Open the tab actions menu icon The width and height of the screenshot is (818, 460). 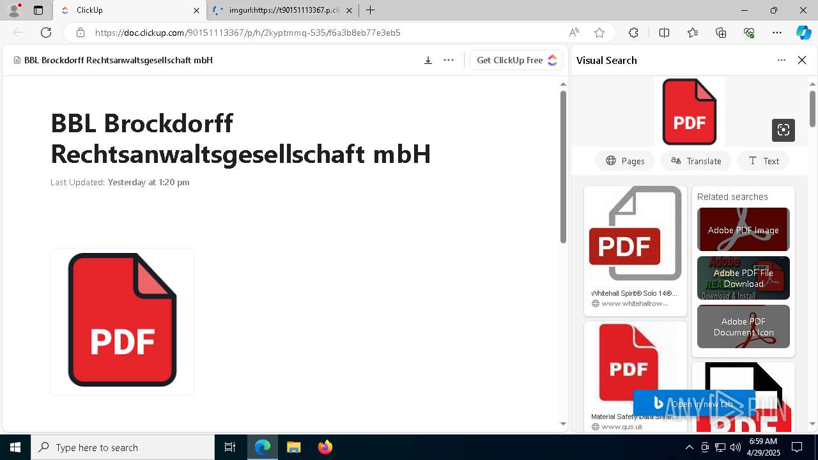point(38,10)
